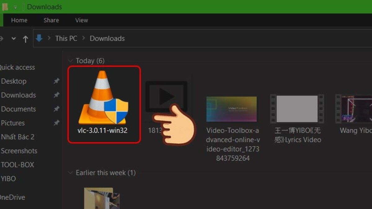Open the Share ribbon tab

coord(51,20)
